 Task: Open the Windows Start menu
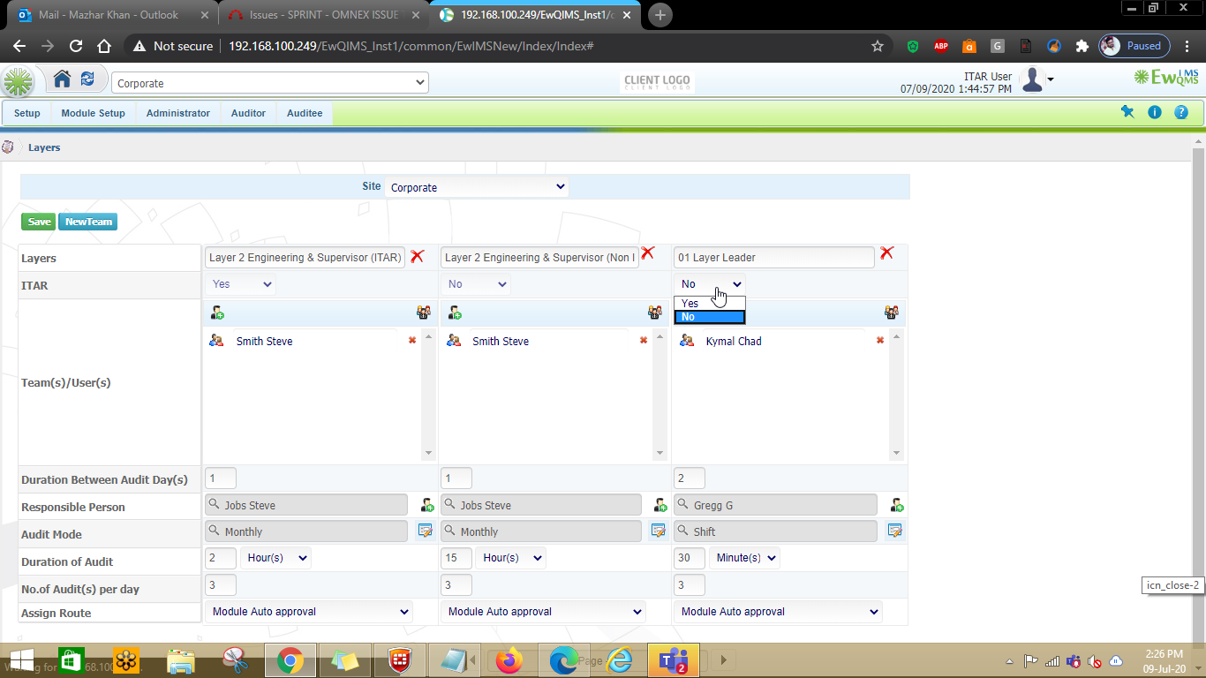[21, 660]
